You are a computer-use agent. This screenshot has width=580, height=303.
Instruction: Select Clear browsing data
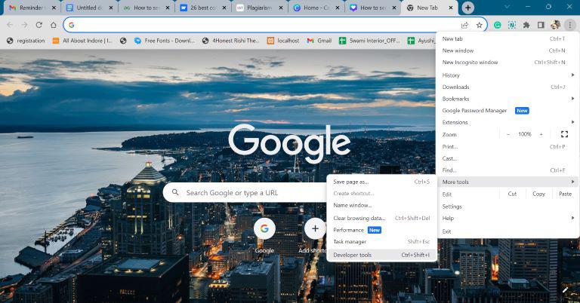381,218
